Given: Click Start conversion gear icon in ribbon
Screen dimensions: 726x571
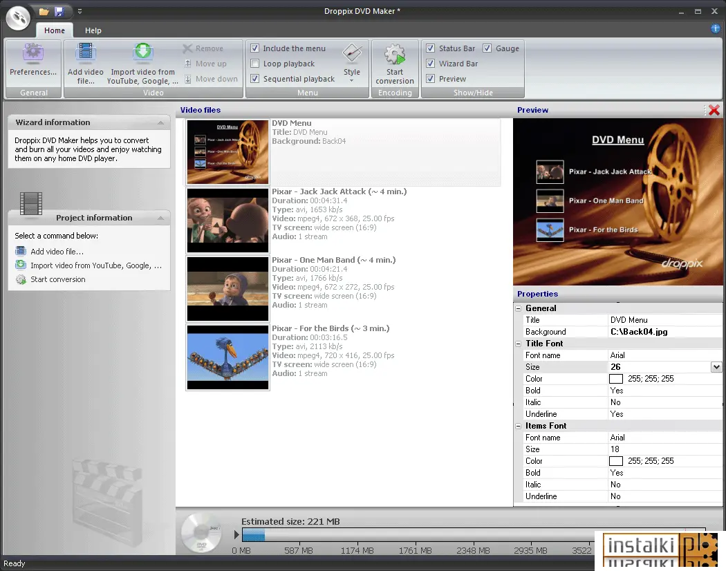Looking at the screenshot, I should coord(395,54).
